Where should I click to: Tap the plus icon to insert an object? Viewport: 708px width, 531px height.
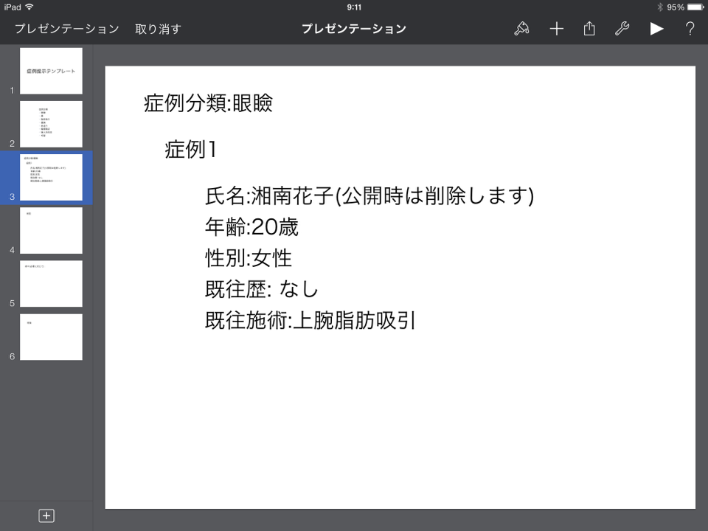[556, 29]
